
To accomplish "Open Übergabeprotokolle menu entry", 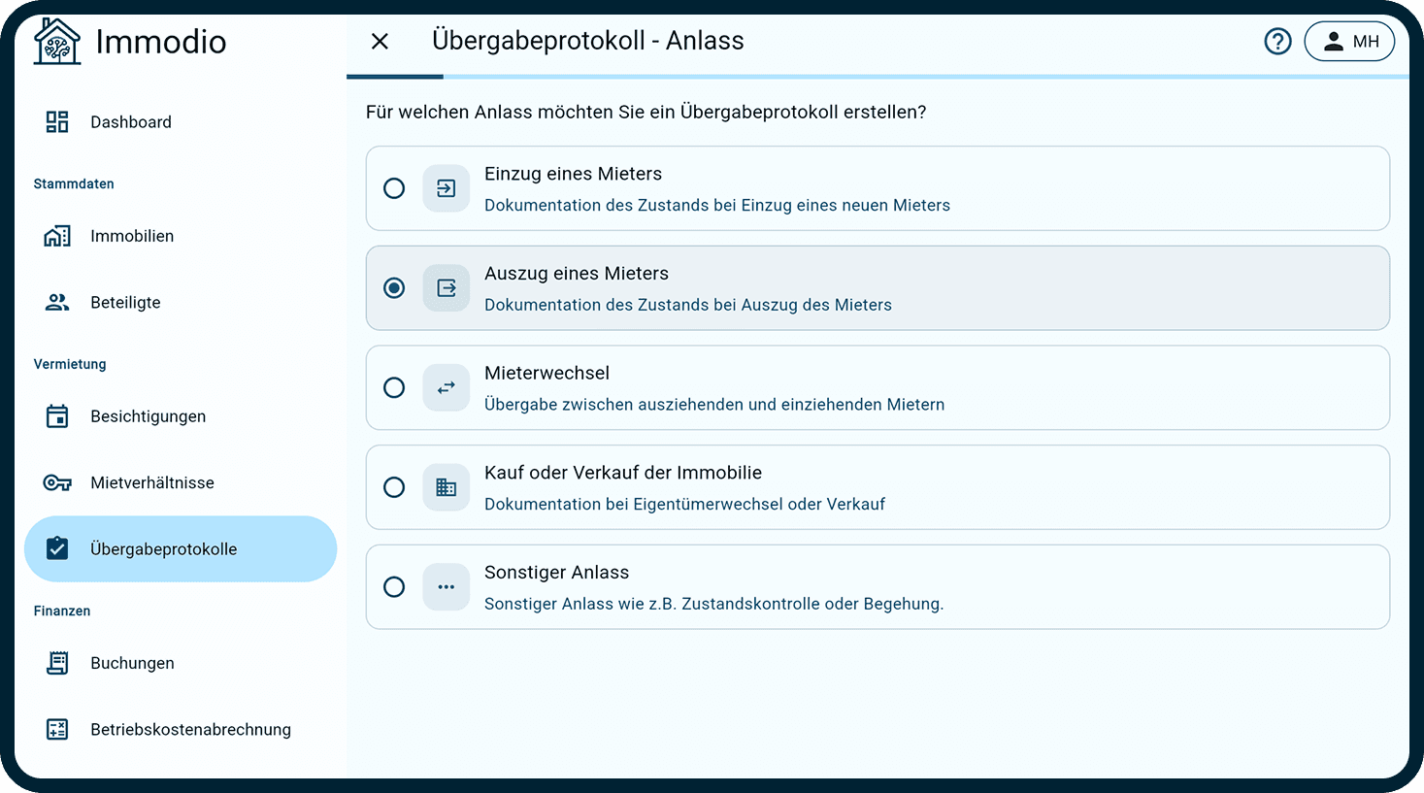I will 181,548.
